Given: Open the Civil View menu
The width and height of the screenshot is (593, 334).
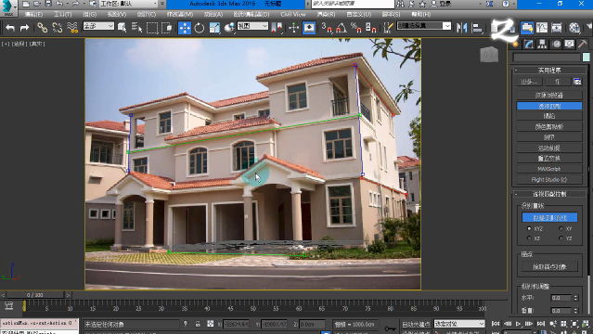Looking at the screenshot, I should [293, 14].
